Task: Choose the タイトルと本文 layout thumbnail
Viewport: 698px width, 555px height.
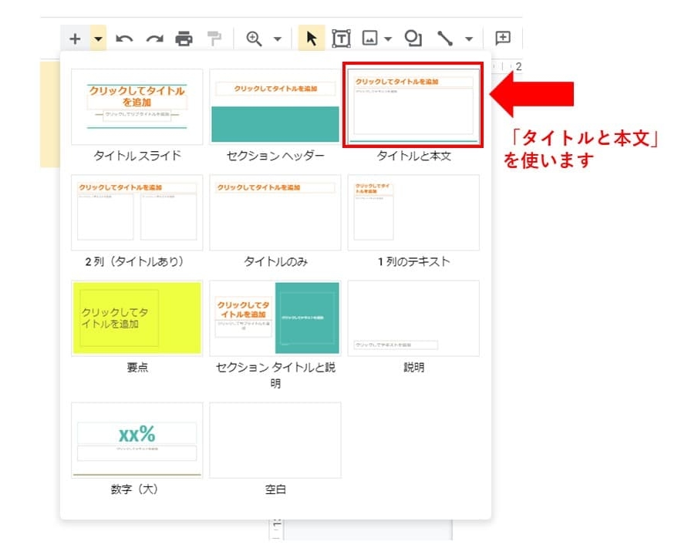Action: (413, 106)
